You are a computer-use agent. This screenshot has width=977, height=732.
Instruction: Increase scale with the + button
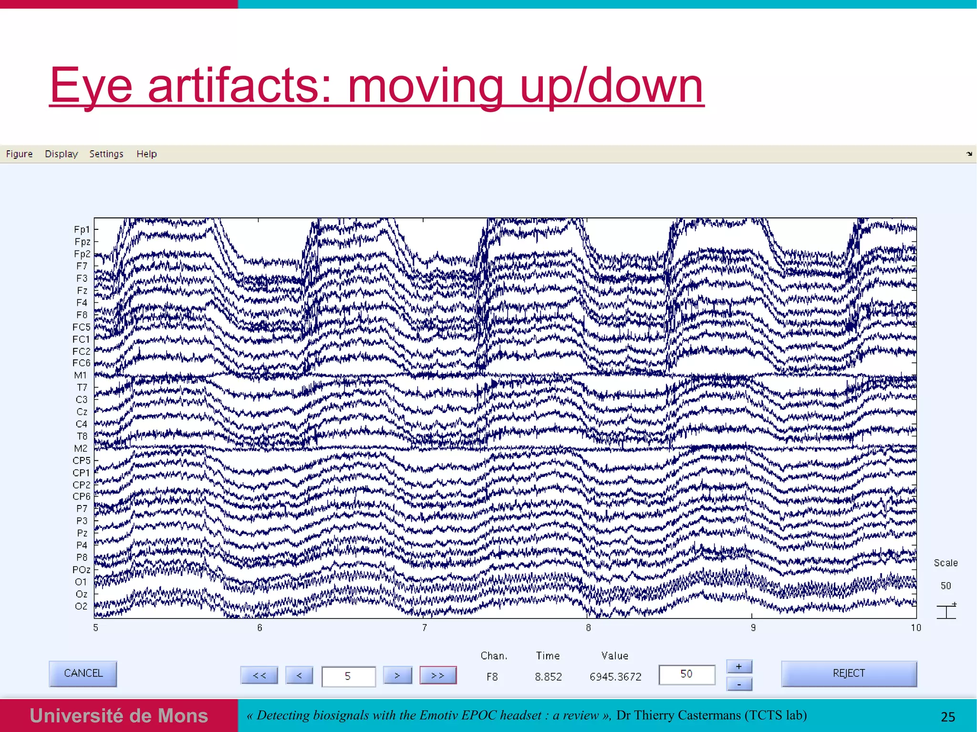739,666
